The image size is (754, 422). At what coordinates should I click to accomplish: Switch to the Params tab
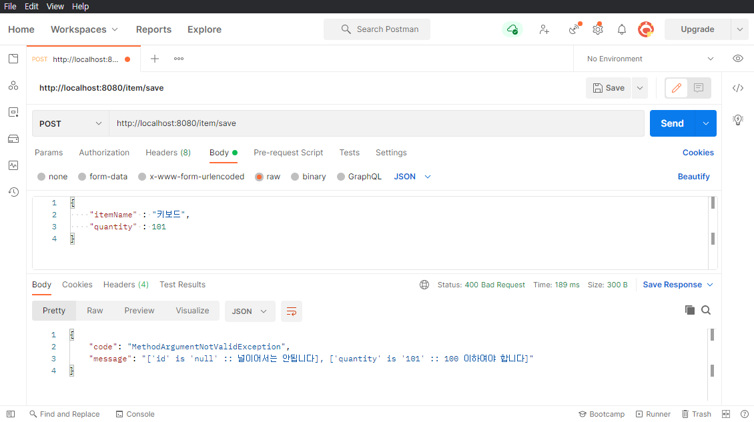[x=49, y=153]
